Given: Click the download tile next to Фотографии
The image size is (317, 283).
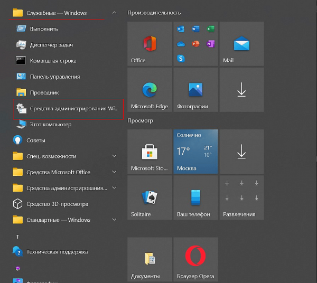Looking at the screenshot, I should coord(241,90).
